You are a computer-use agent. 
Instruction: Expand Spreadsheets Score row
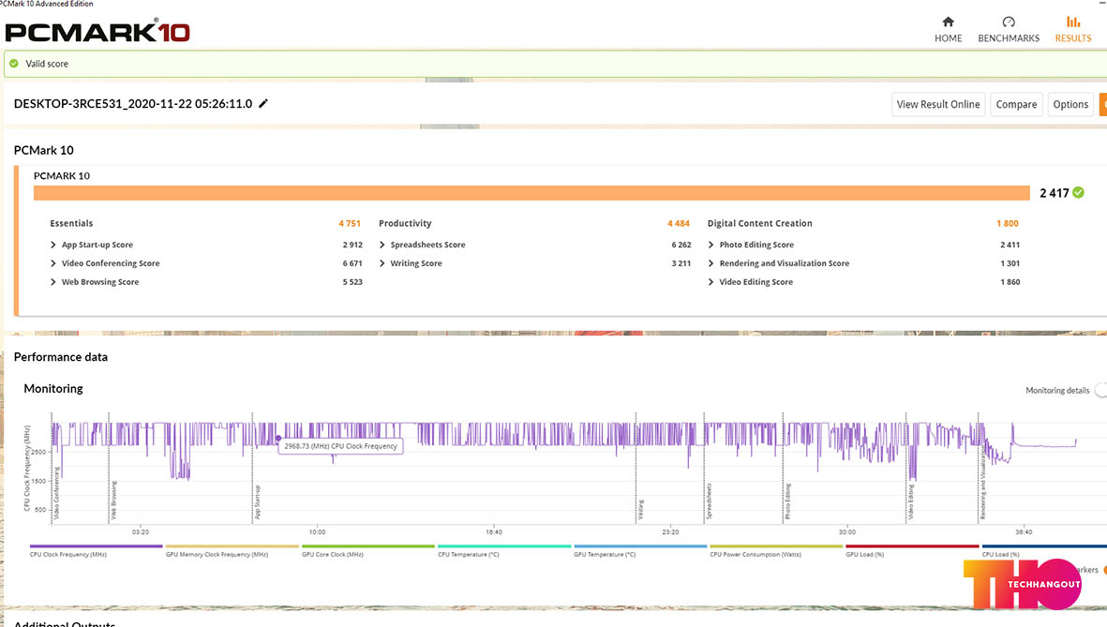pyautogui.click(x=381, y=245)
